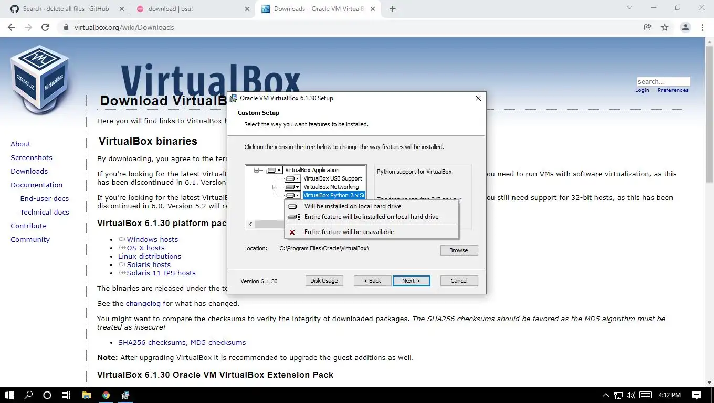Cancel the VirtualBox setup

coord(459,281)
